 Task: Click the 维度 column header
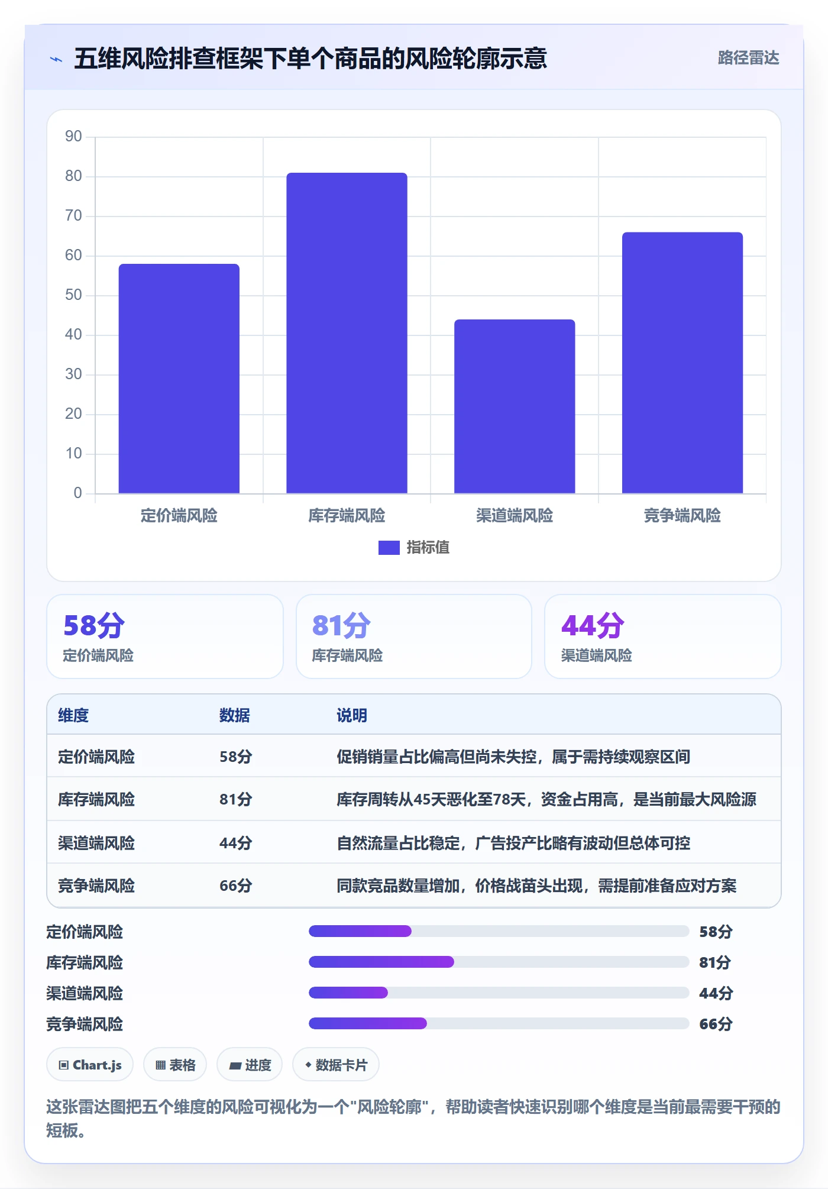pyautogui.click(x=73, y=715)
